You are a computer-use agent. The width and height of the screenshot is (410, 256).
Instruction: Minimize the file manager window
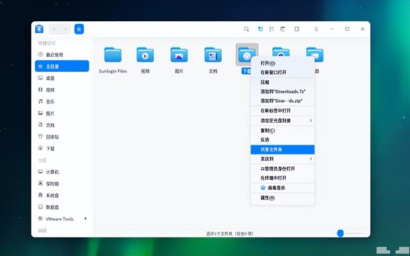click(332, 29)
